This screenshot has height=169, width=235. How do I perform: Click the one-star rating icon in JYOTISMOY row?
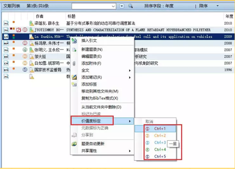pos(25,30)
